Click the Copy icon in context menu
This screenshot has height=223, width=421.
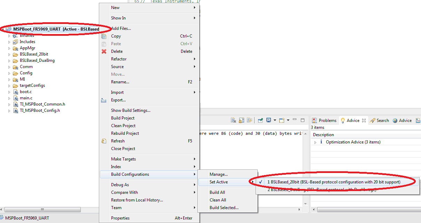(x=104, y=36)
